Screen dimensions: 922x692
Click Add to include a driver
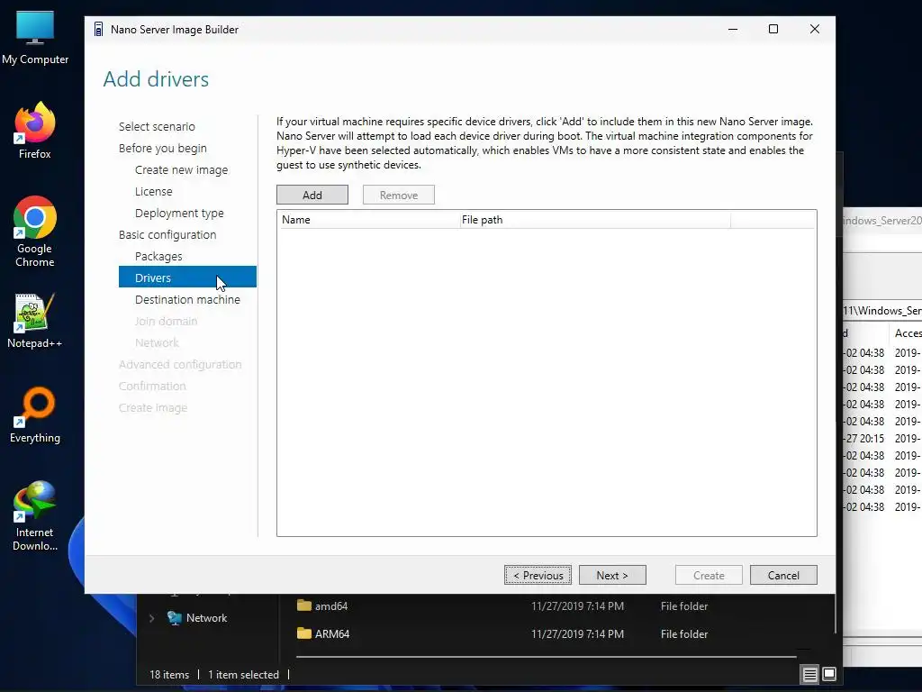(x=312, y=195)
